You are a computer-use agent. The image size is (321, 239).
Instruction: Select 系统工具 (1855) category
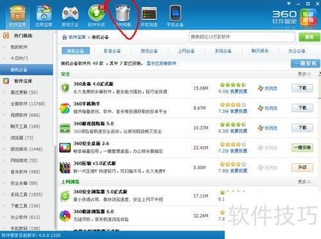click(26, 194)
